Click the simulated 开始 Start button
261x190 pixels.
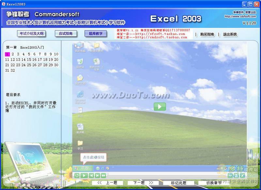[83, 168]
